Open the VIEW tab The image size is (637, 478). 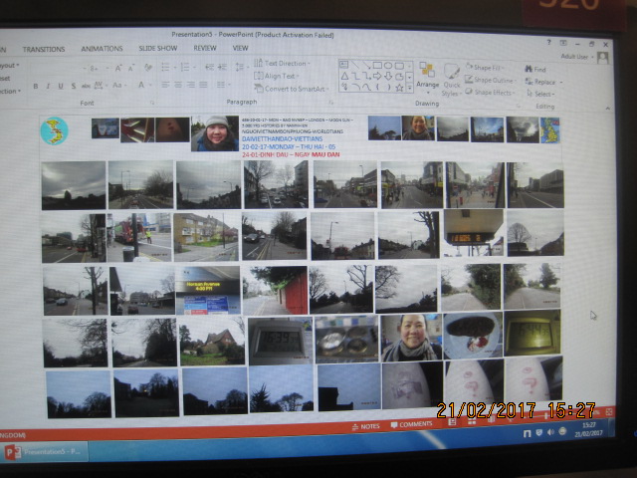pos(240,48)
